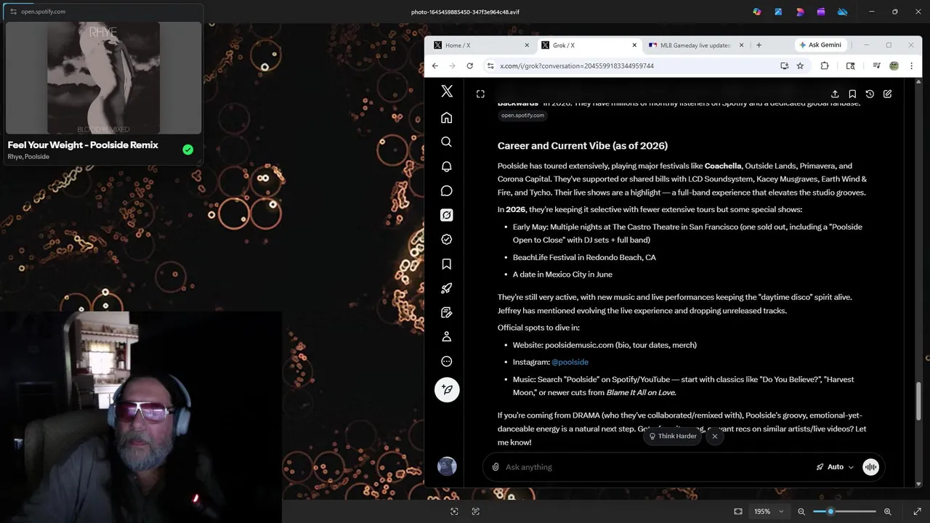Reload the Grok page
Image resolution: width=930 pixels, height=523 pixels.
(469, 65)
